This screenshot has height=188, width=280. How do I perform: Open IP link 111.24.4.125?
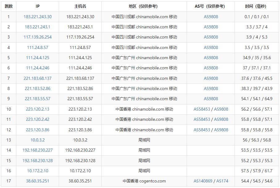click(x=37, y=58)
